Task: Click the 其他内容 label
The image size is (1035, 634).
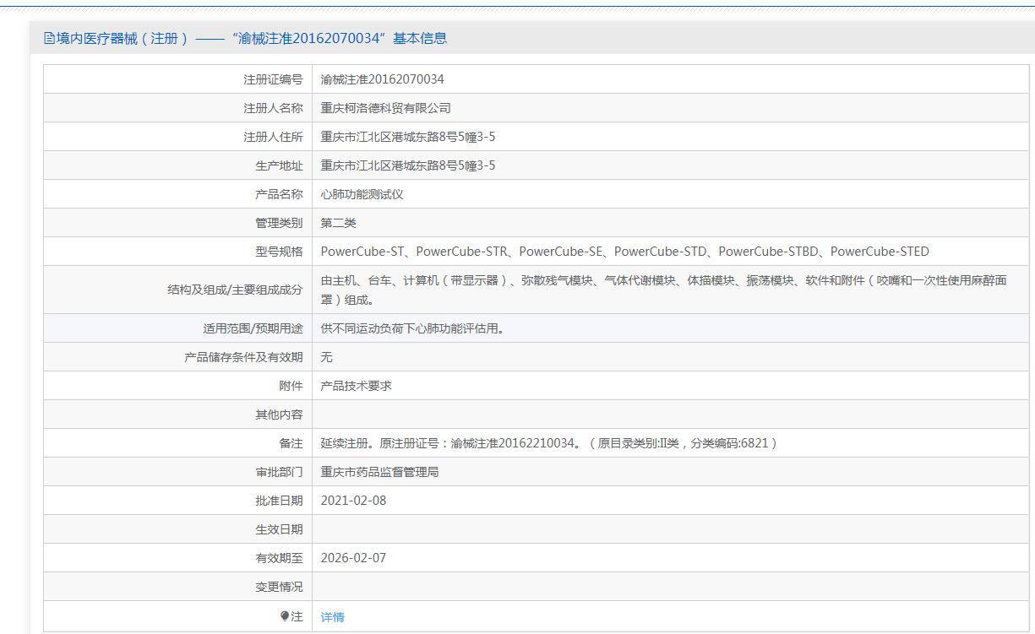Action: 279,415
